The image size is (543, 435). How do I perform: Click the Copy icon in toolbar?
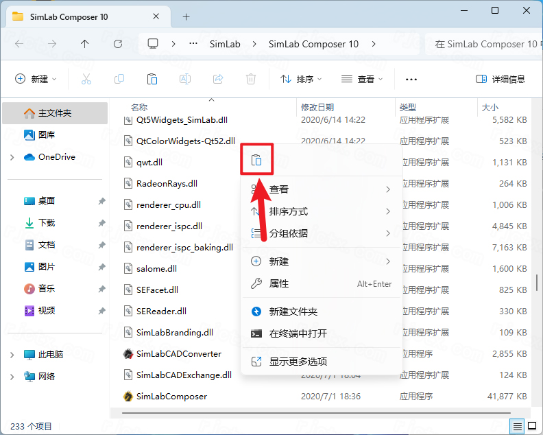119,79
